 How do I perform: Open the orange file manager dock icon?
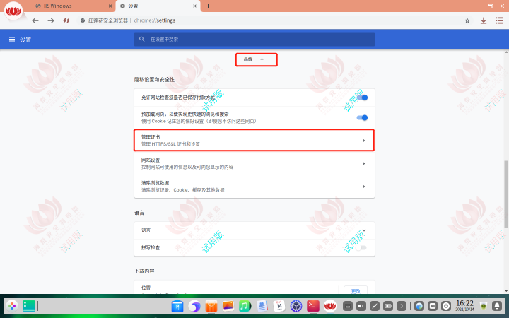[x=211, y=306]
